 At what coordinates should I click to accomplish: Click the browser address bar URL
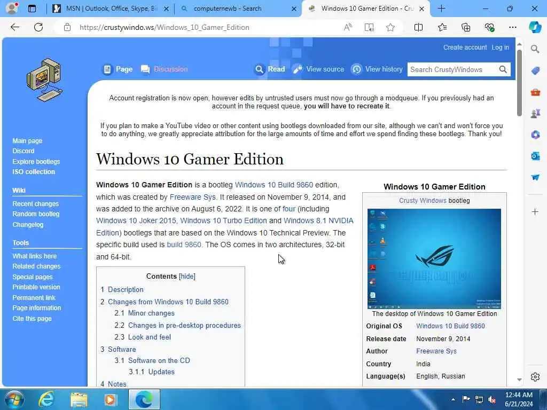(x=165, y=27)
